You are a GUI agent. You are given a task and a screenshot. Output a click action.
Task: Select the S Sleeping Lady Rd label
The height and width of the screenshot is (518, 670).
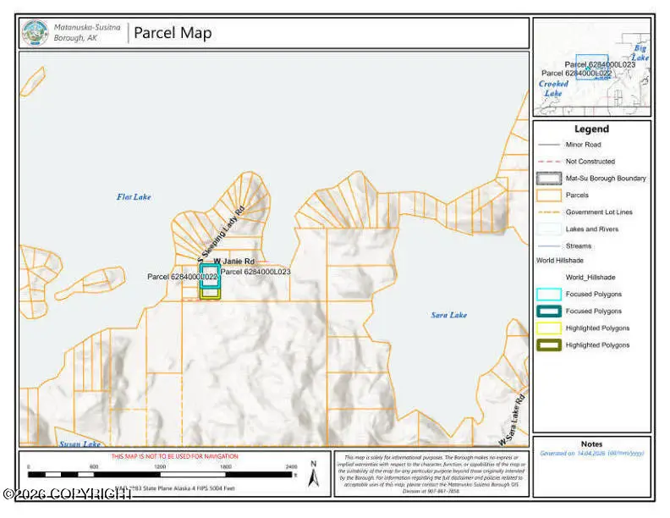tap(221, 232)
